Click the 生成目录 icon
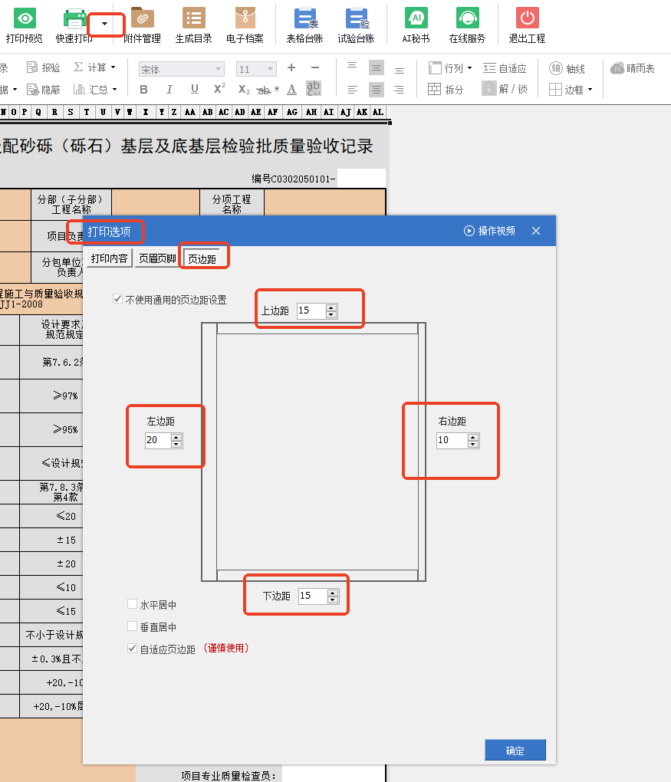This screenshot has width=671, height=782. pyautogui.click(x=193, y=18)
